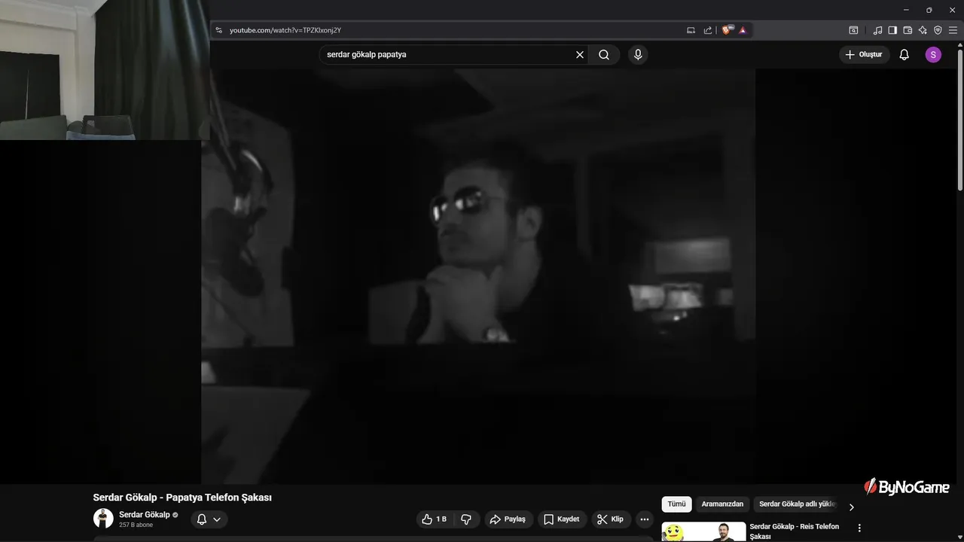Open the Serdar Gökalp channel avatar

coord(103,519)
